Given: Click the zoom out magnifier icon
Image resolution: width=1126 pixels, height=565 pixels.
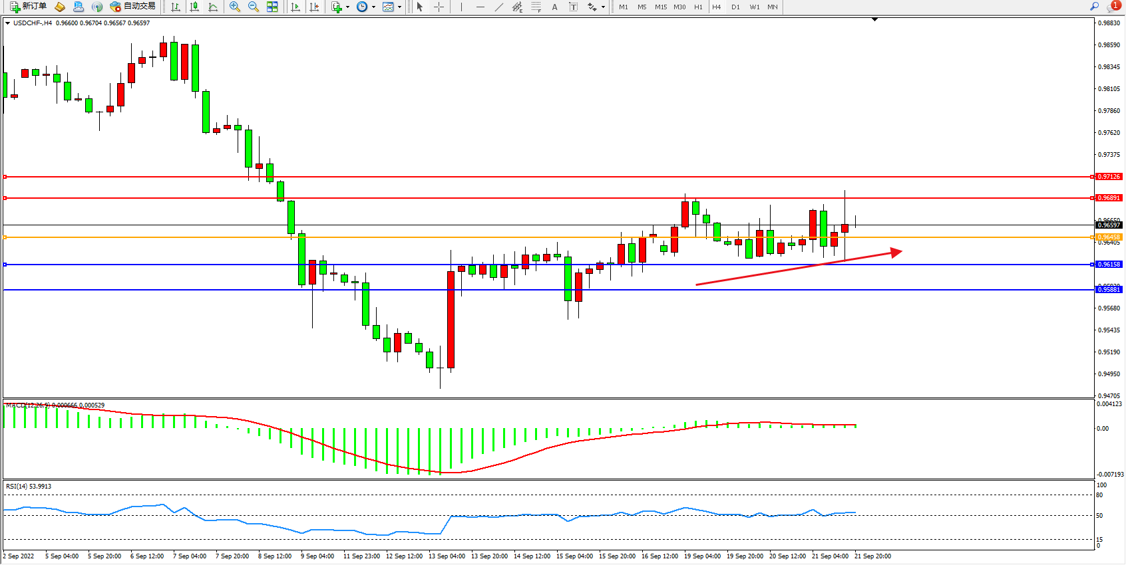Looking at the screenshot, I should click(254, 7).
